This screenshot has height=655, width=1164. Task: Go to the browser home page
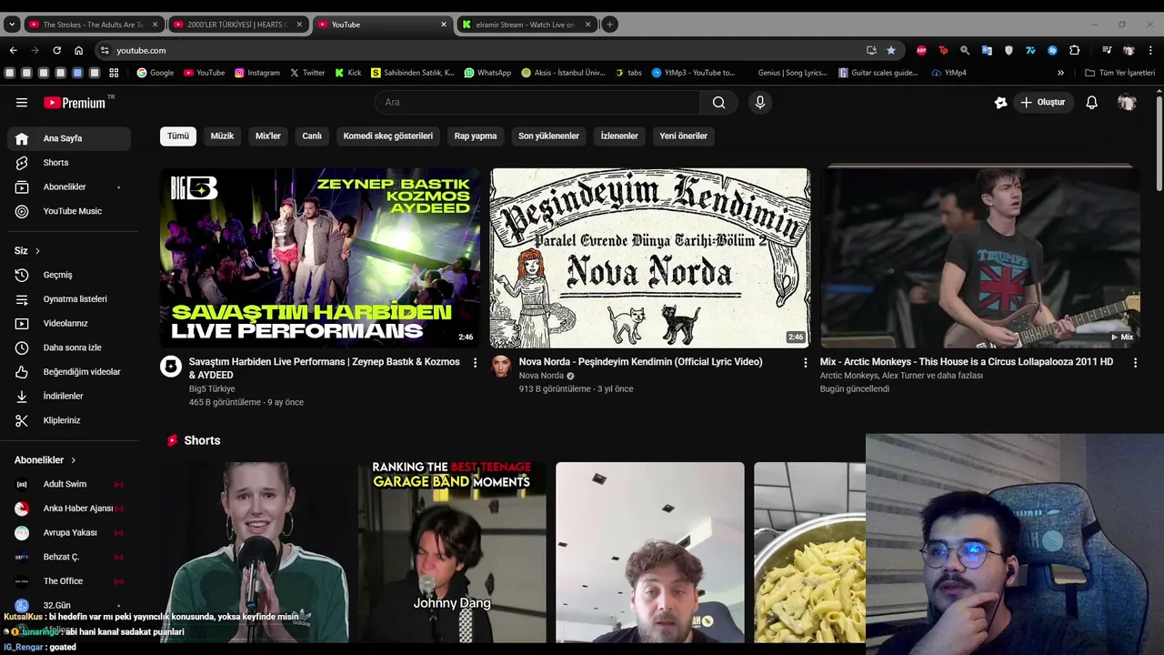(79, 50)
